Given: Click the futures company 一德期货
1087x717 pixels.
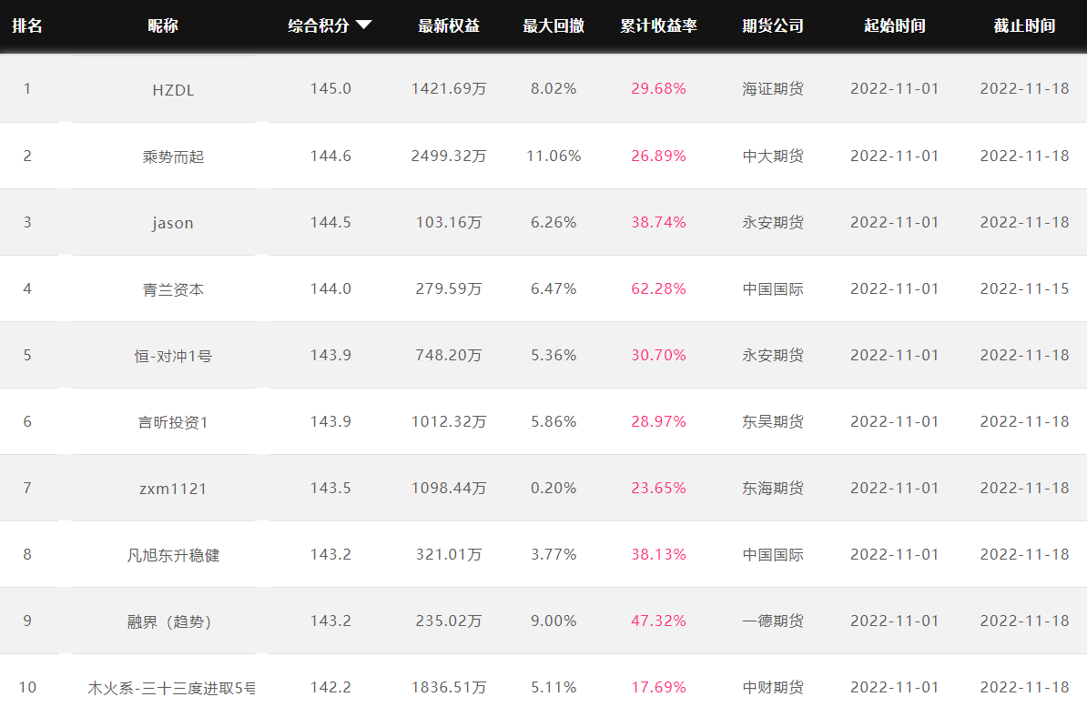Looking at the screenshot, I should point(773,621).
